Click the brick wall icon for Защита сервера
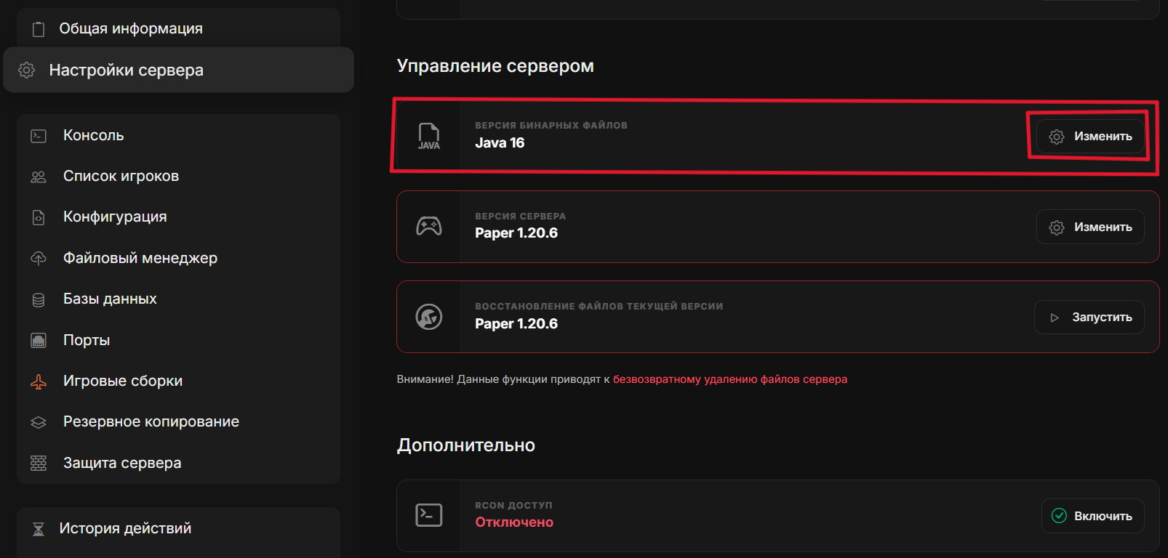This screenshot has width=1168, height=558. [39, 463]
